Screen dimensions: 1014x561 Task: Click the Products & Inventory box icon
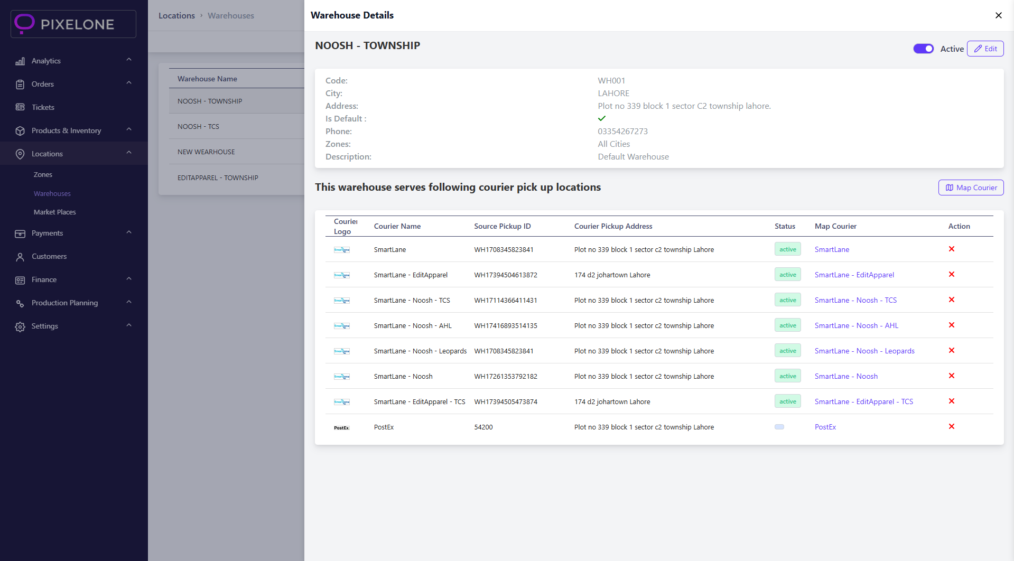point(20,131)
